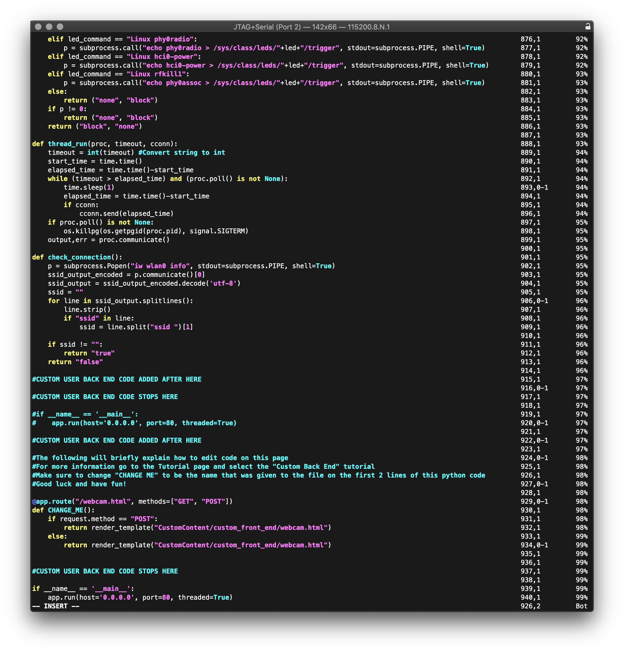Click the "start_time = time.time()" line
Screen dimensions: 624x652
(95, 161)
